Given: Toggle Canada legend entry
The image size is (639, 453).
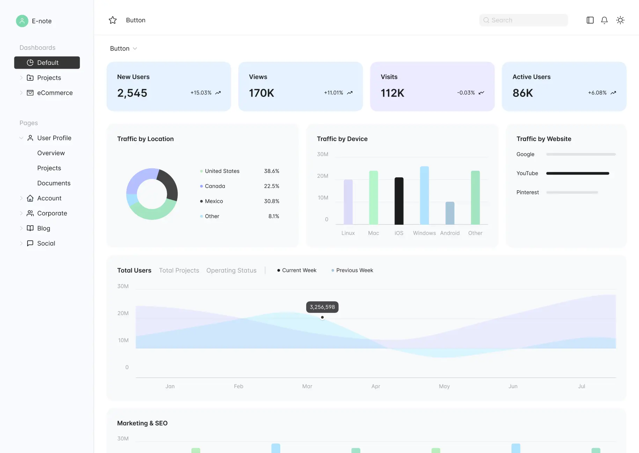Looking at the screenshot, I should click(x=212, y=186).
